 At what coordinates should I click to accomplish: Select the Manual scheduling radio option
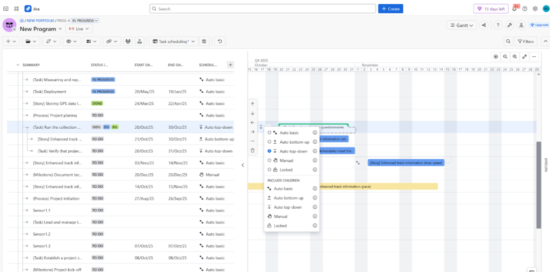coord(269,160)
